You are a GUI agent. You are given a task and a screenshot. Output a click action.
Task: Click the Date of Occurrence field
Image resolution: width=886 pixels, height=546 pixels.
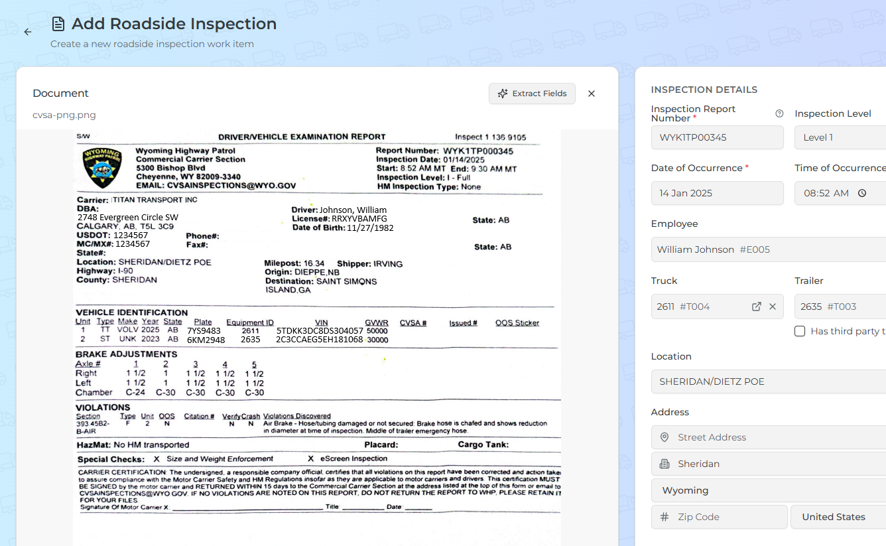(717, 193)
